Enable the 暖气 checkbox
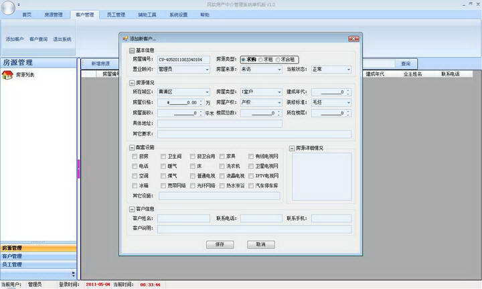This screenshot has width=482, height=289. (x=163, y=166)
